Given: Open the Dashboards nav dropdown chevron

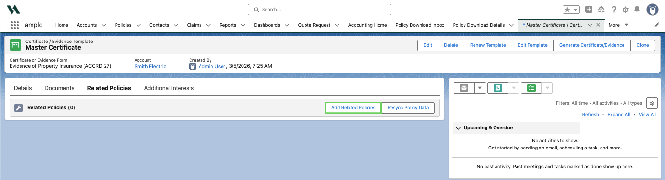Looking at the screenshot, I should click(287, 25).
